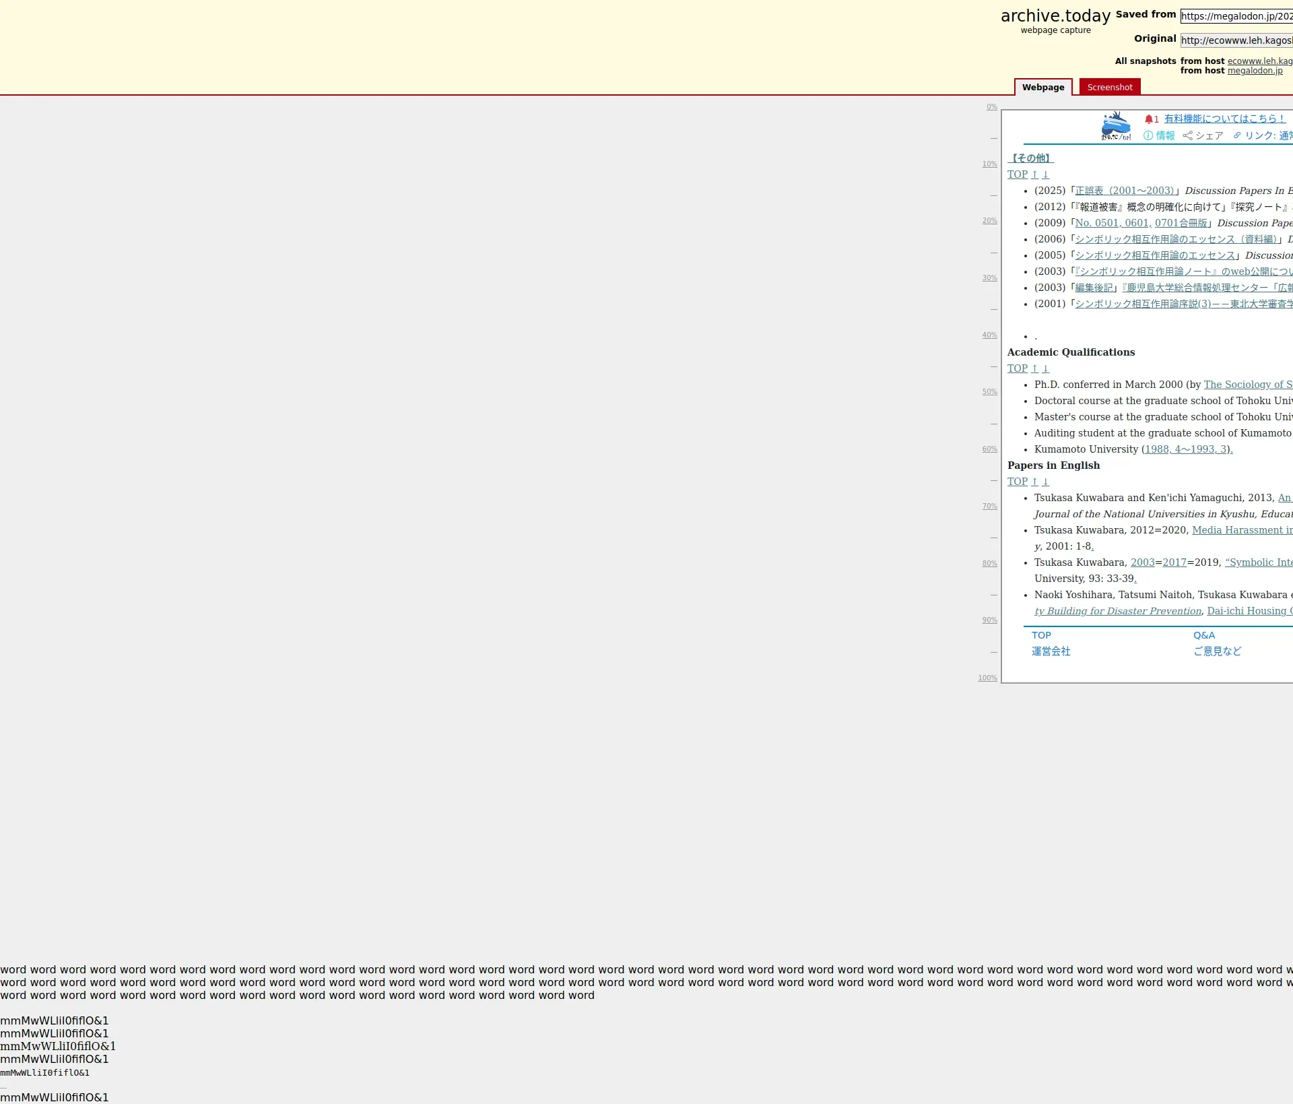1293x1104 pixels.
Task: Jump to 100% page position marker
Action: (x=987, y=678)
